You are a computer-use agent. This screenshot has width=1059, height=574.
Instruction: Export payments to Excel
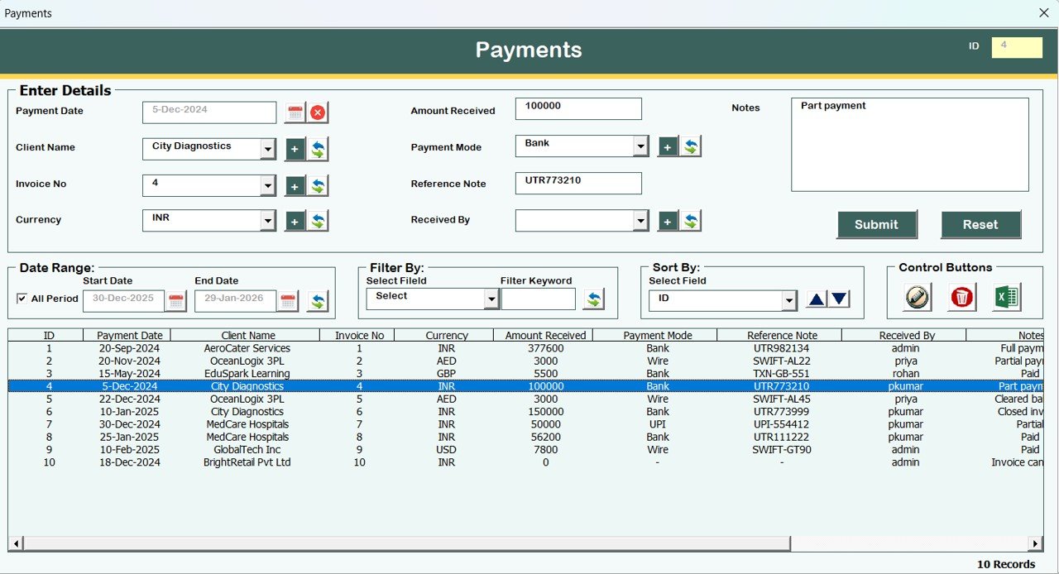pos(1006,297)
